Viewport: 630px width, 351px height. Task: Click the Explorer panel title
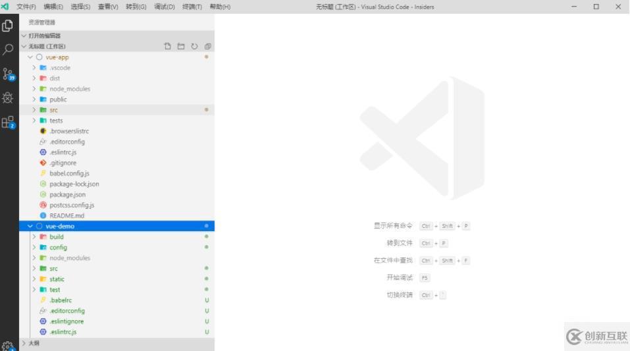pos(41,22)
